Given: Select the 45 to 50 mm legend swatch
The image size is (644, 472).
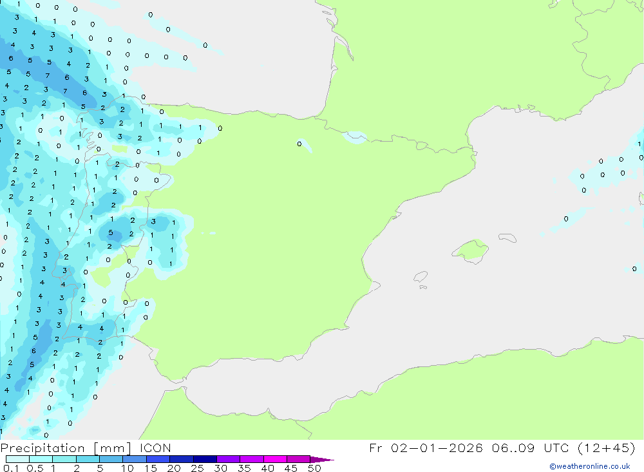Looking at the screenshot, I should [298, 459].
